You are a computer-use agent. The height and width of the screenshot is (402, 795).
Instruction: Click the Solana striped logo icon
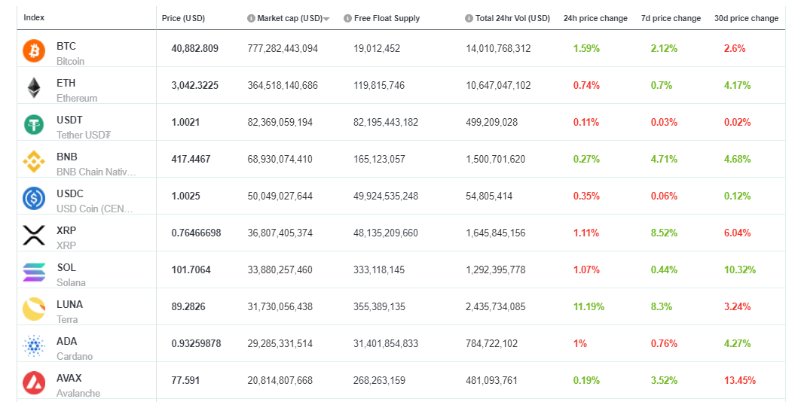click(x=34, y=273)
